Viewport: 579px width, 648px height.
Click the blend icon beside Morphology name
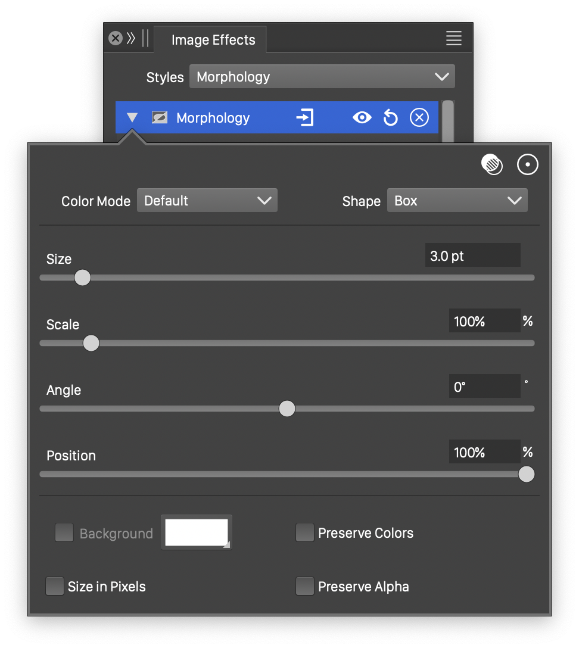click(159, 118)
